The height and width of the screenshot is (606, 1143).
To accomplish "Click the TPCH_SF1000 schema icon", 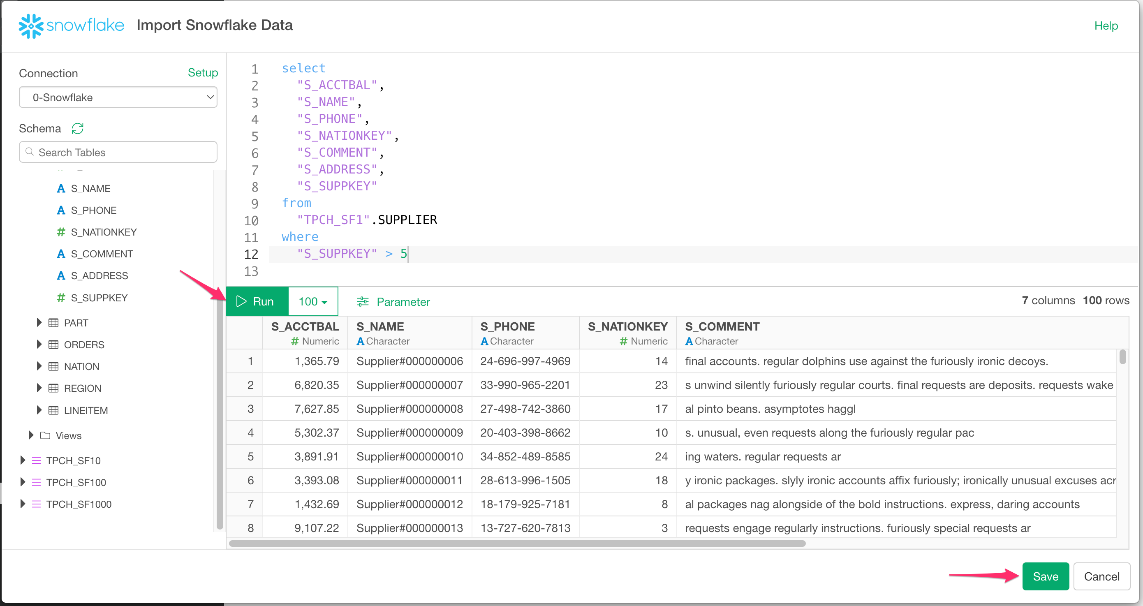I will coord(36,504).
